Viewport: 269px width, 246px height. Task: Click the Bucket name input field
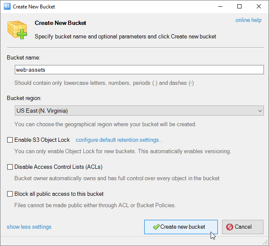coord(139,70)
